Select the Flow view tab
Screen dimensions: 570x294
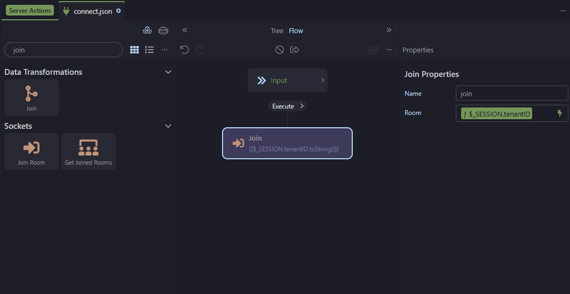point(296,30)
